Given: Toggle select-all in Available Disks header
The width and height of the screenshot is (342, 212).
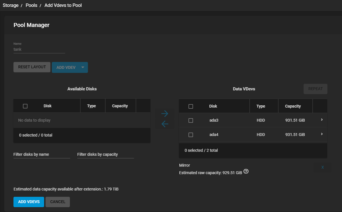Looking at the screenshot, I should [x=25, y=106].
